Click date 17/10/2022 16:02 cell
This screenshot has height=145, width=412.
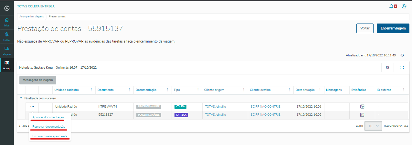[x=308, y=115]
